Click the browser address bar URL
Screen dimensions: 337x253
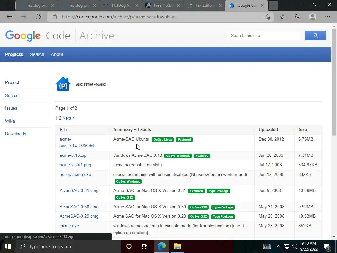pyautogui.click(x=120, y=17)
